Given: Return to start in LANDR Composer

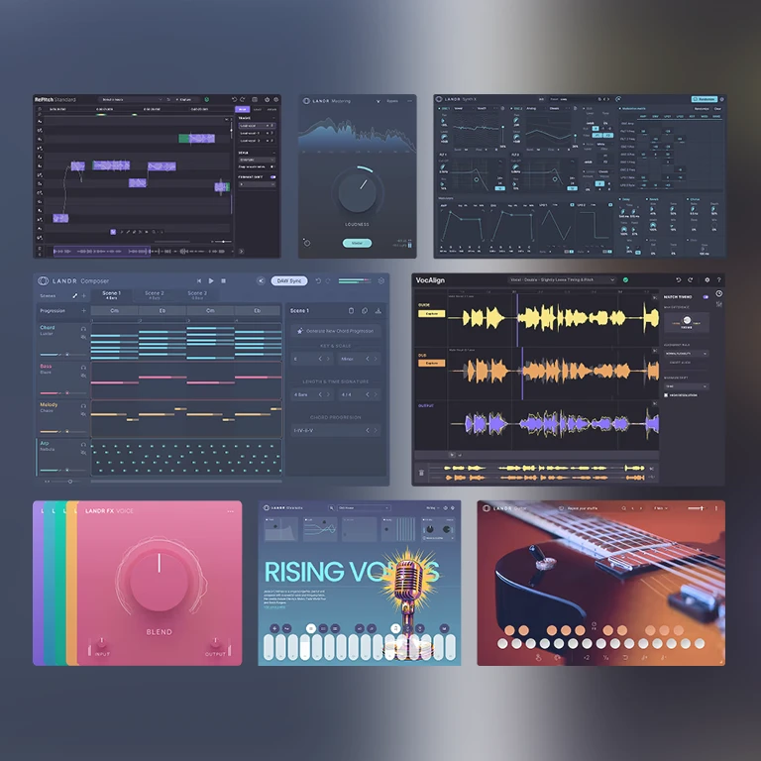Looking at the screenshot, I should tap(199, 280).
